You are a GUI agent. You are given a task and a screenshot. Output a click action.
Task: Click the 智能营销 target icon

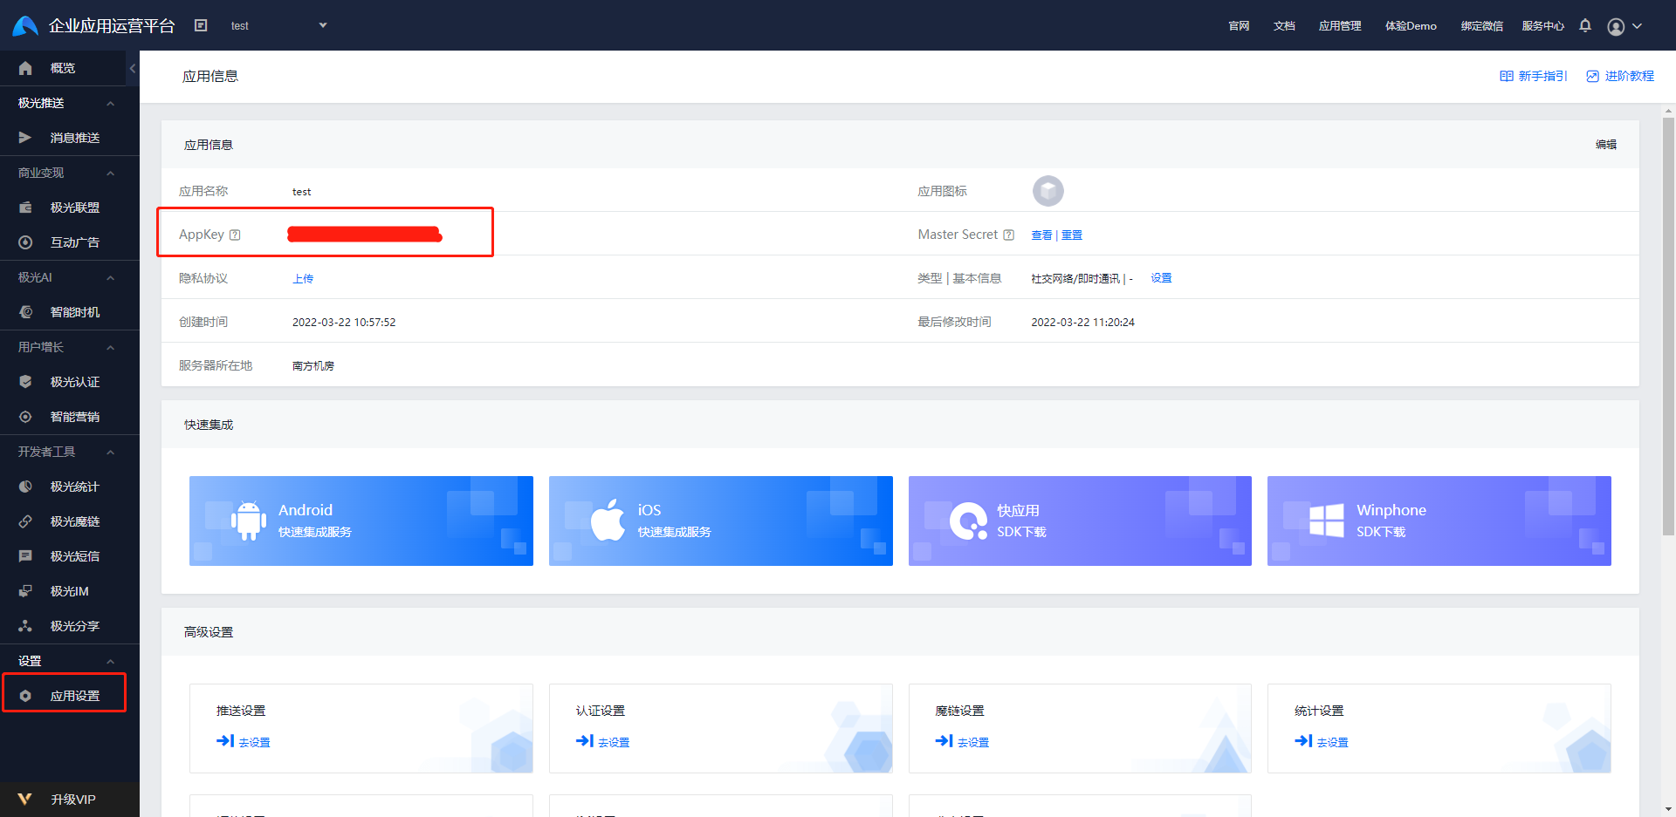click(25, 417)
